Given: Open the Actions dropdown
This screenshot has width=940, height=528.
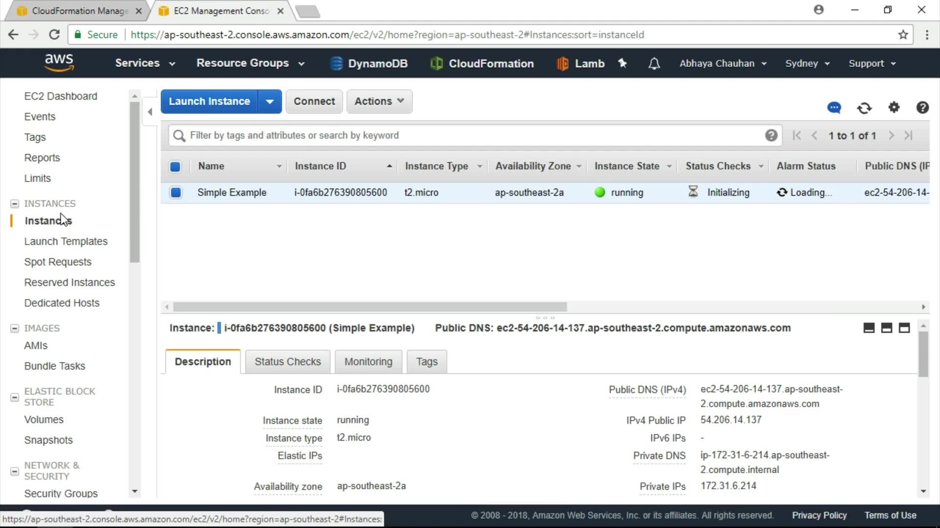Looking at the screenshot, I should (x=379, y=101).
